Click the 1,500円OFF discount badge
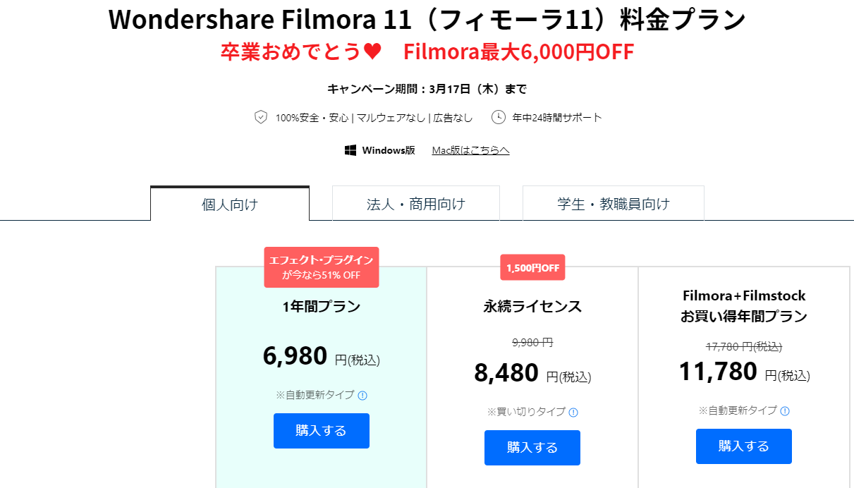 (532, 268)
